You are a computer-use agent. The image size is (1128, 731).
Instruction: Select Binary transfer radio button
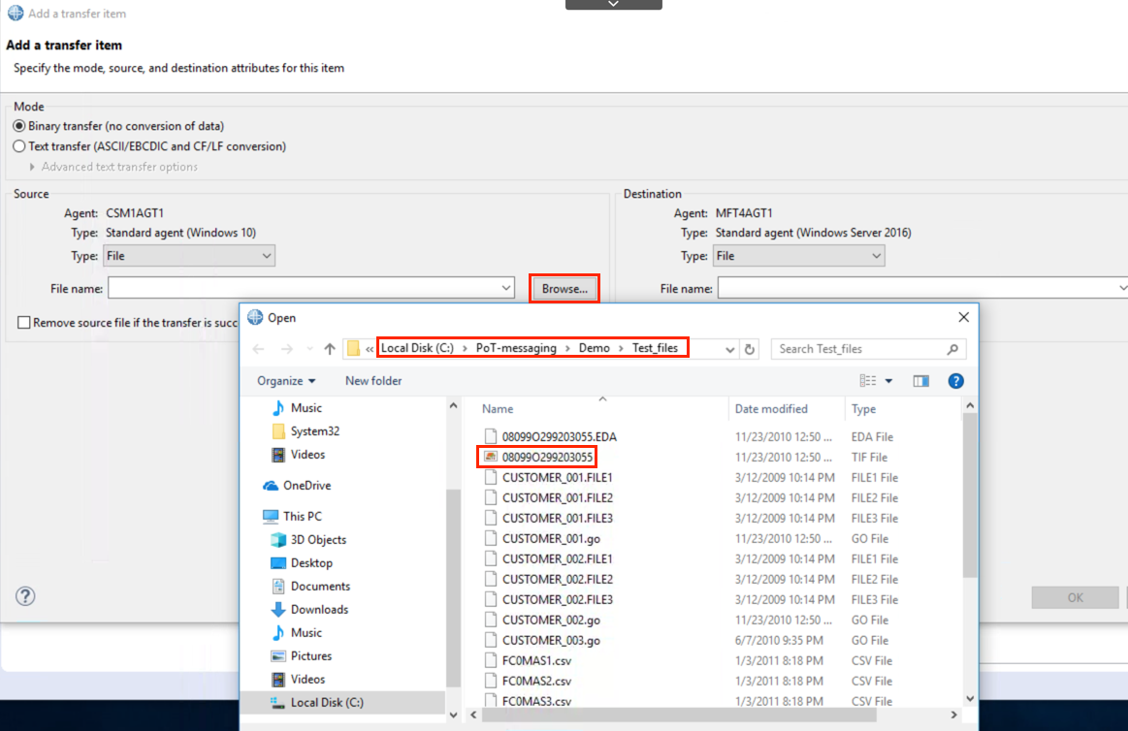(19, 126)
